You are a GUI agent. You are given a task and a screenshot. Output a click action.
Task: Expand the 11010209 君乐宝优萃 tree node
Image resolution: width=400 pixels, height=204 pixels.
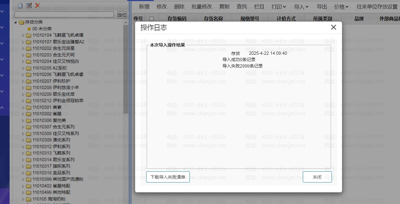(x=23, y=94)
